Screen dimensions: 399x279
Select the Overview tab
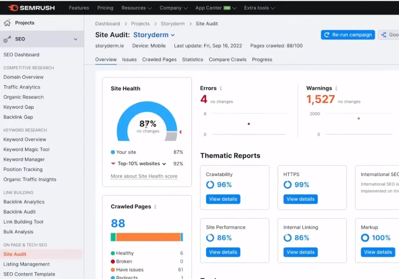pos(106,59)
